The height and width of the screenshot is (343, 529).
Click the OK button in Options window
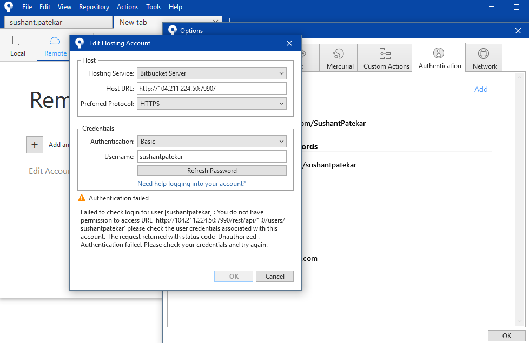[506, 335]
